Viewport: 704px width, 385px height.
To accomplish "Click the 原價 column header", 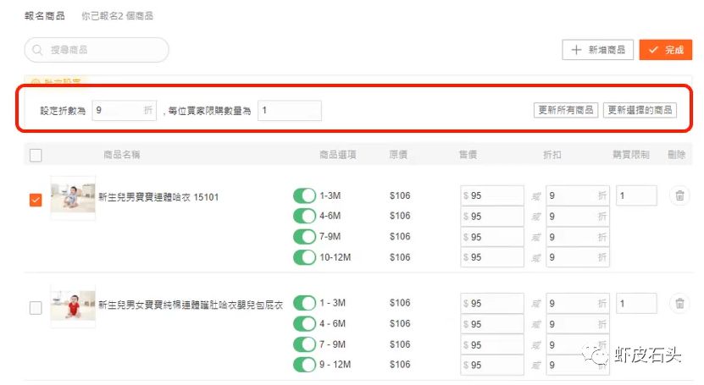I will click(398, 155).
